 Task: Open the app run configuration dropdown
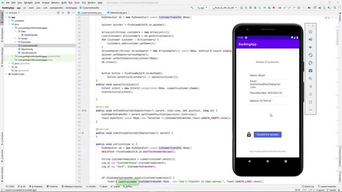202,8
